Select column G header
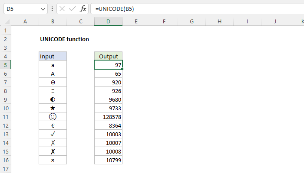Image resolution: width=304 pixels, height=173 pixels. (x=192, y=22)
